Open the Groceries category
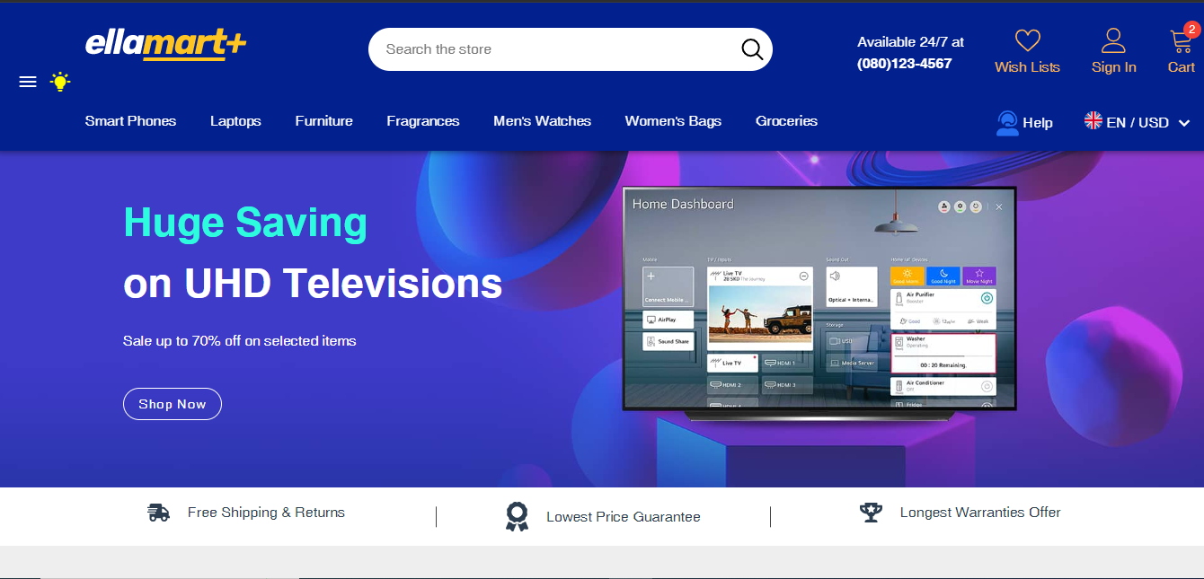The width and height of the screenshot is (1204, 579). pos(786,121)
